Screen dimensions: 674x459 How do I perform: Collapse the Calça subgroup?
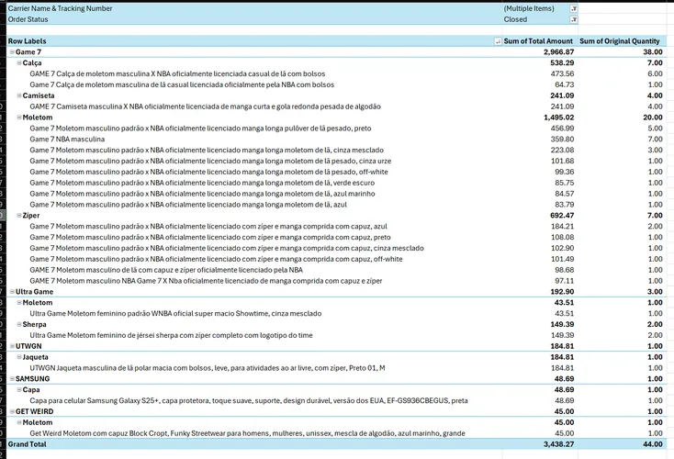(x=19, y=63)
